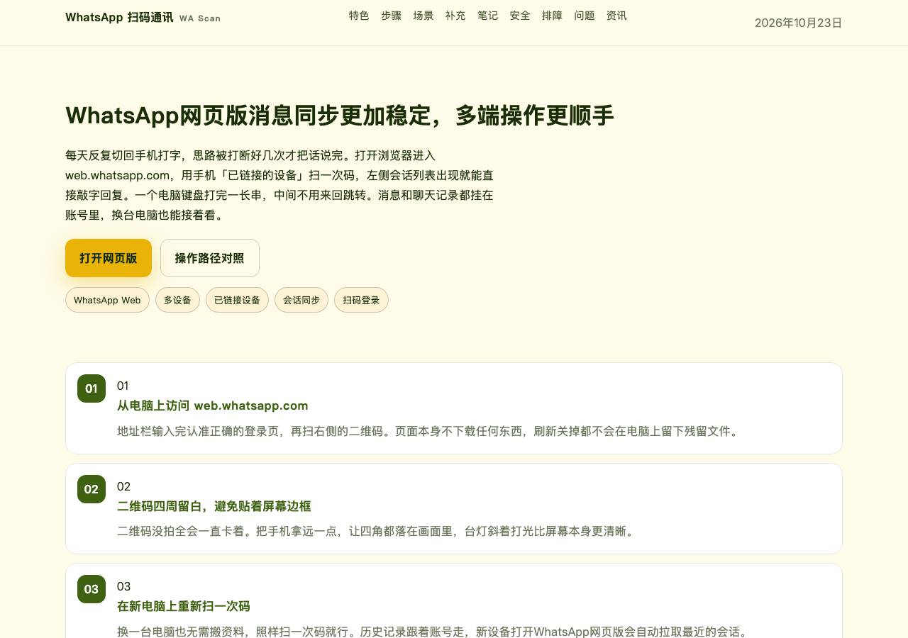Image resolution: width=908 pixels, height=638 pixels.
Task: Click the date 2026年10月23日
Action: [x=798, y=23]
